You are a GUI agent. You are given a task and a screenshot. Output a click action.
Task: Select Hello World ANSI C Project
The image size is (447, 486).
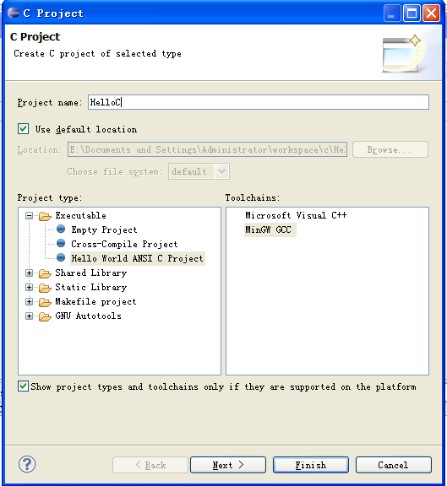(x=137, y=258)
